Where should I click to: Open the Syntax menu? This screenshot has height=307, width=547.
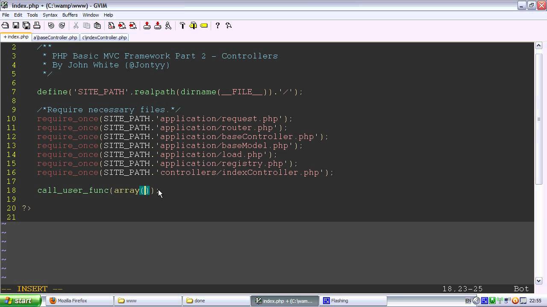[x=50, y=15]
